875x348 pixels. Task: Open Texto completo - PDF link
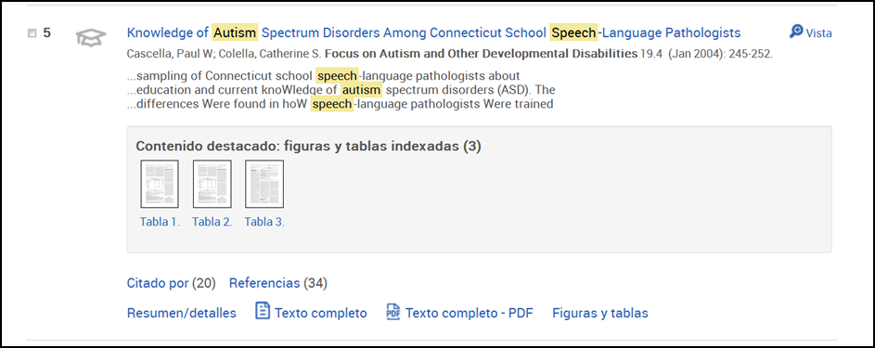pyautogui.click(x=469, y=313)
